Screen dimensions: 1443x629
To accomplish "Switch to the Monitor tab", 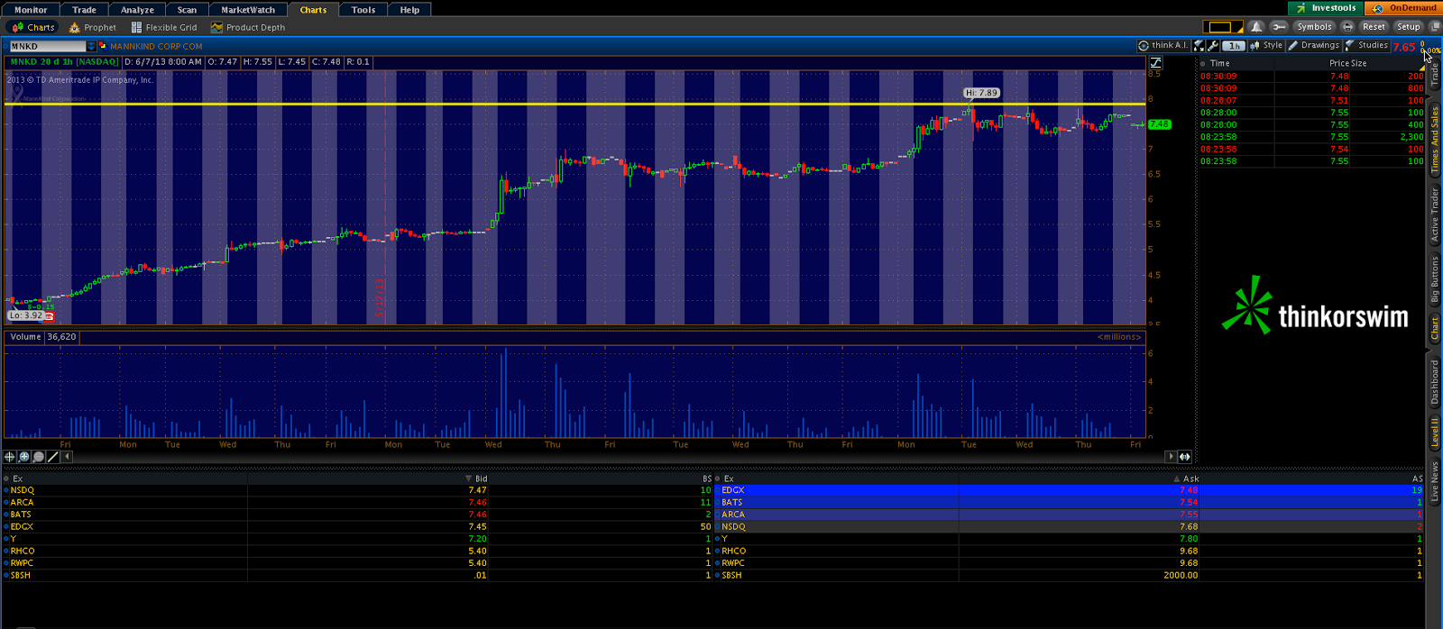I will 31,10.
